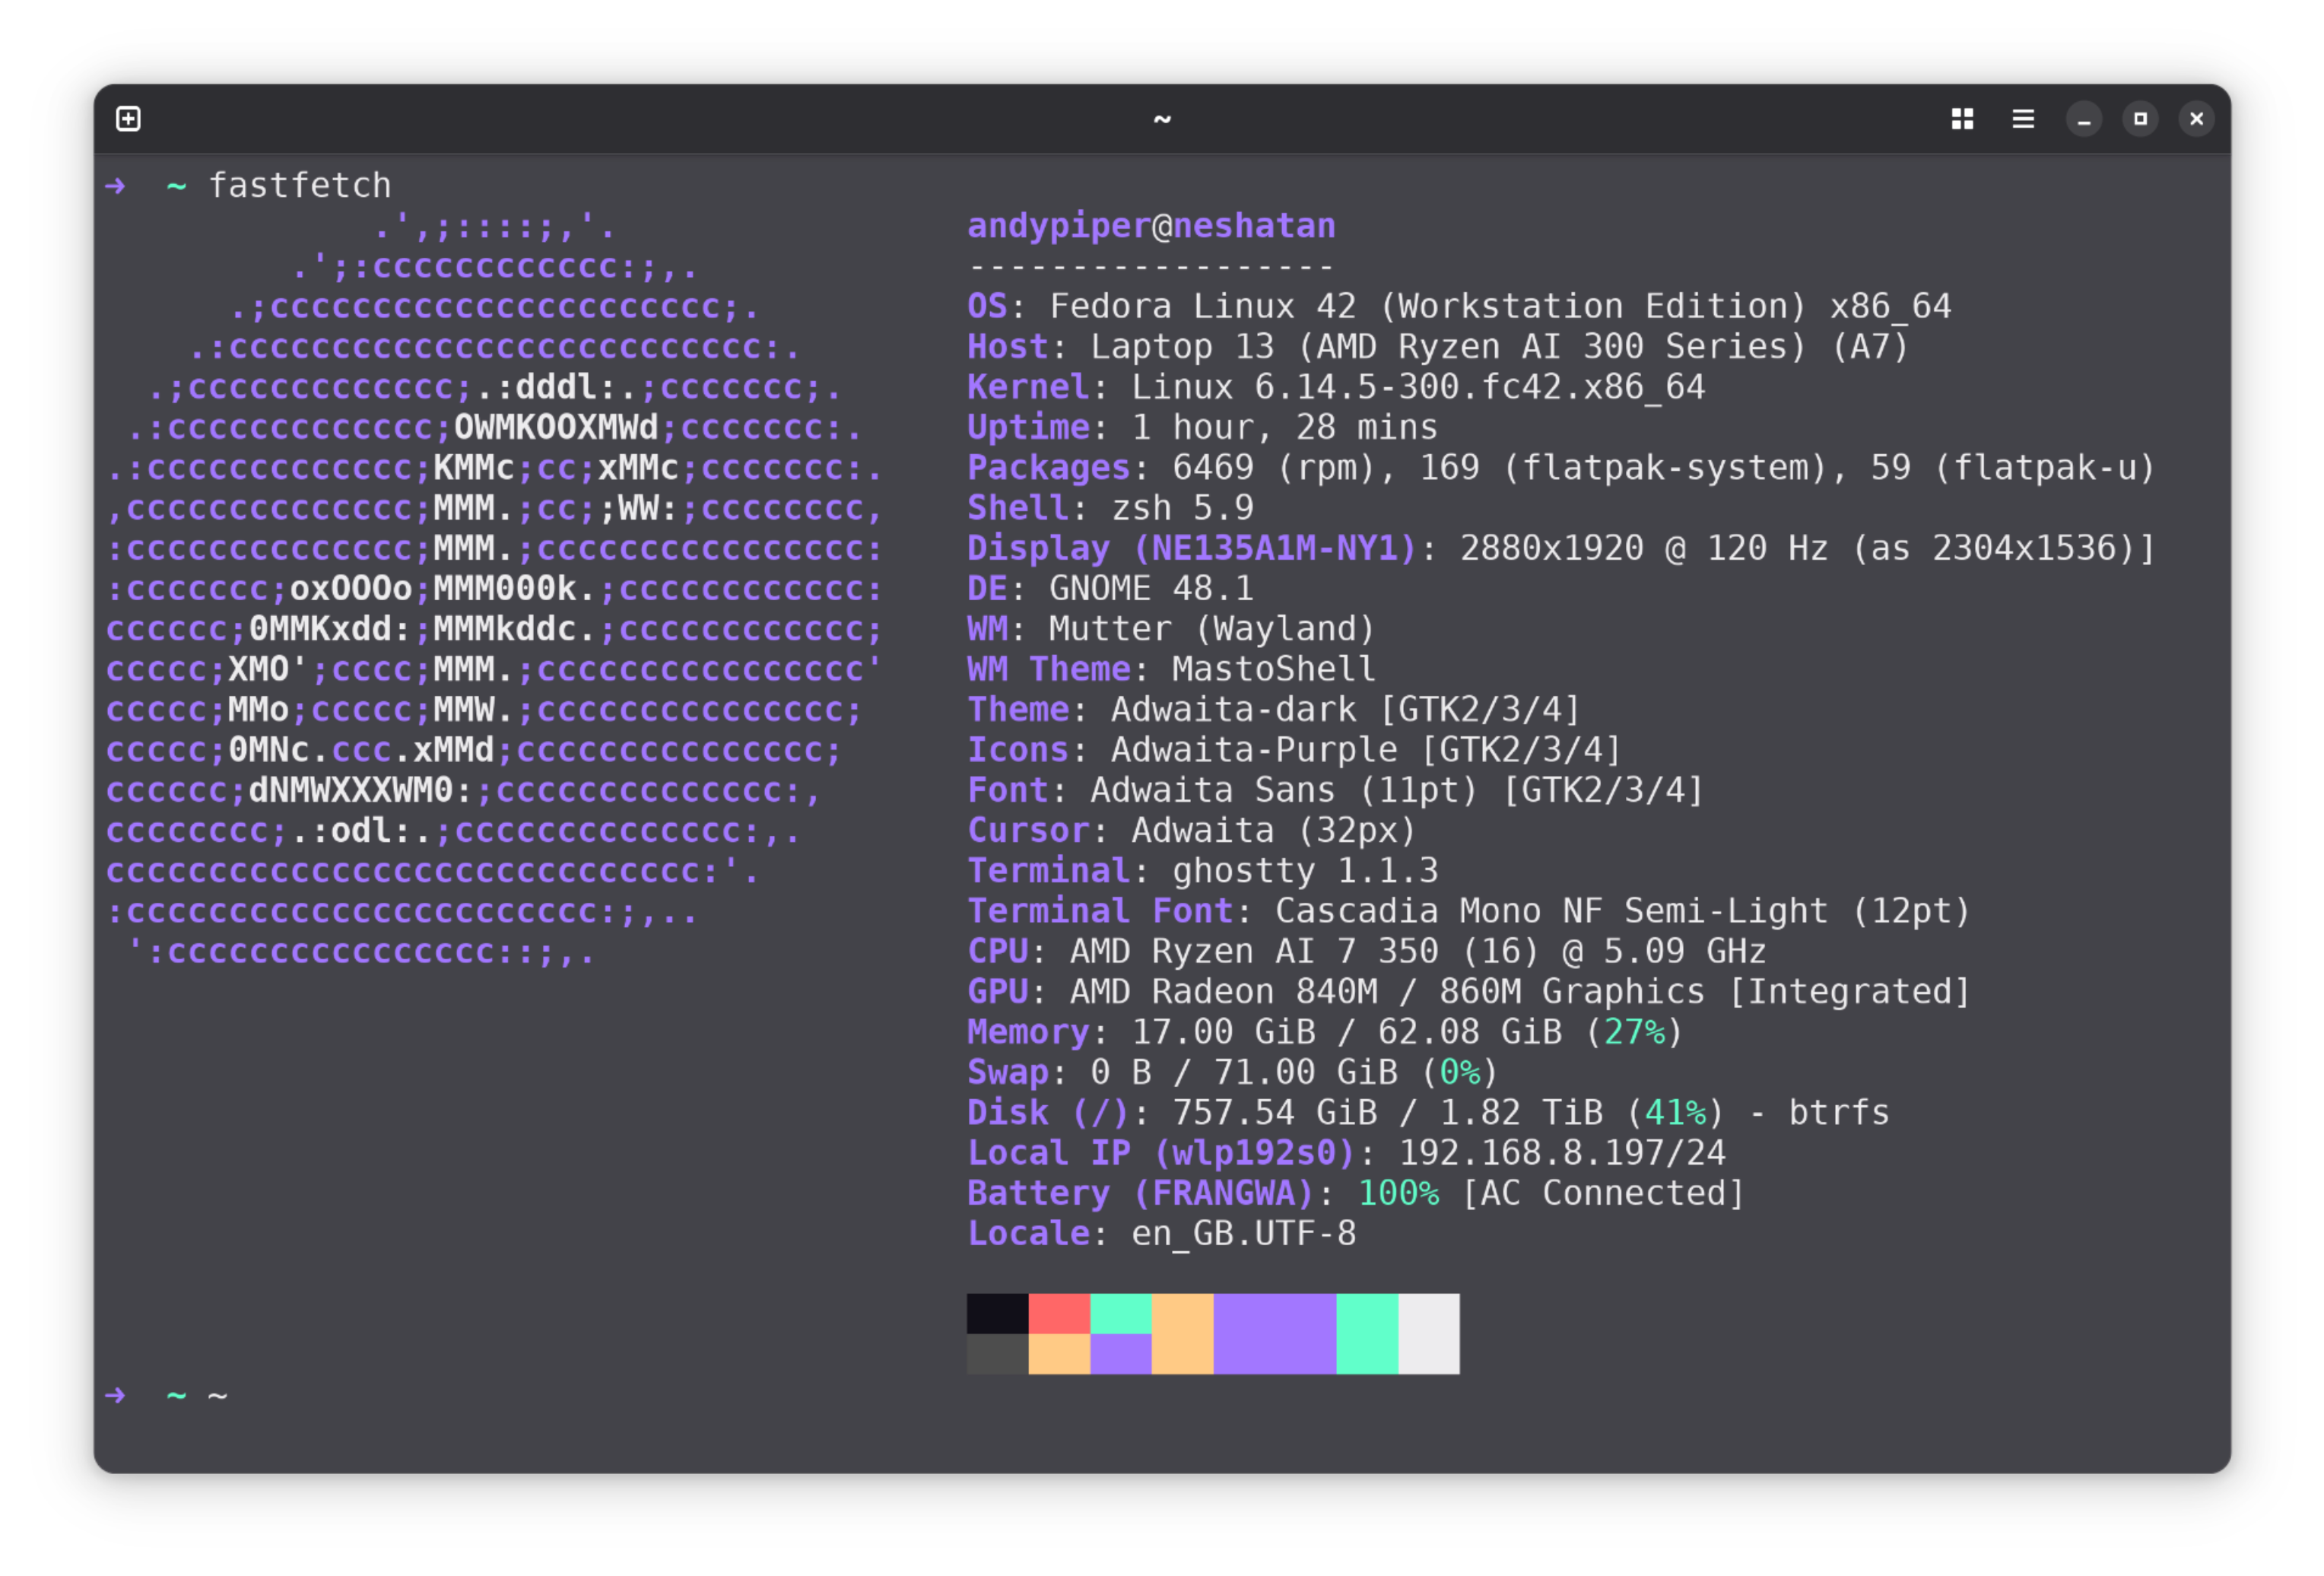Click the Local IP address 192.168.8.197/24

[x=1561, y=1153]
